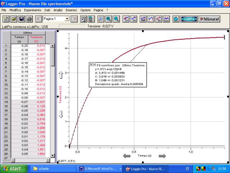Open the Inserisci menu
This screenshot has height=173, width=230.
71,10
